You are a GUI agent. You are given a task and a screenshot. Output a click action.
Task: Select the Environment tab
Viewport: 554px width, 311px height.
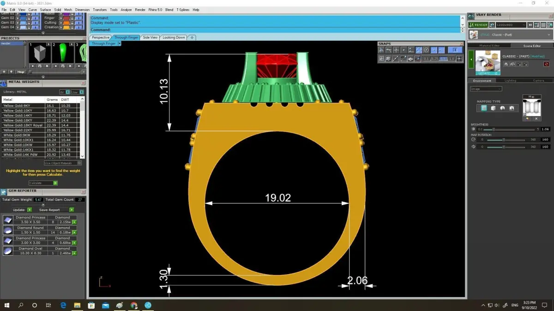[x=482, y=81]
